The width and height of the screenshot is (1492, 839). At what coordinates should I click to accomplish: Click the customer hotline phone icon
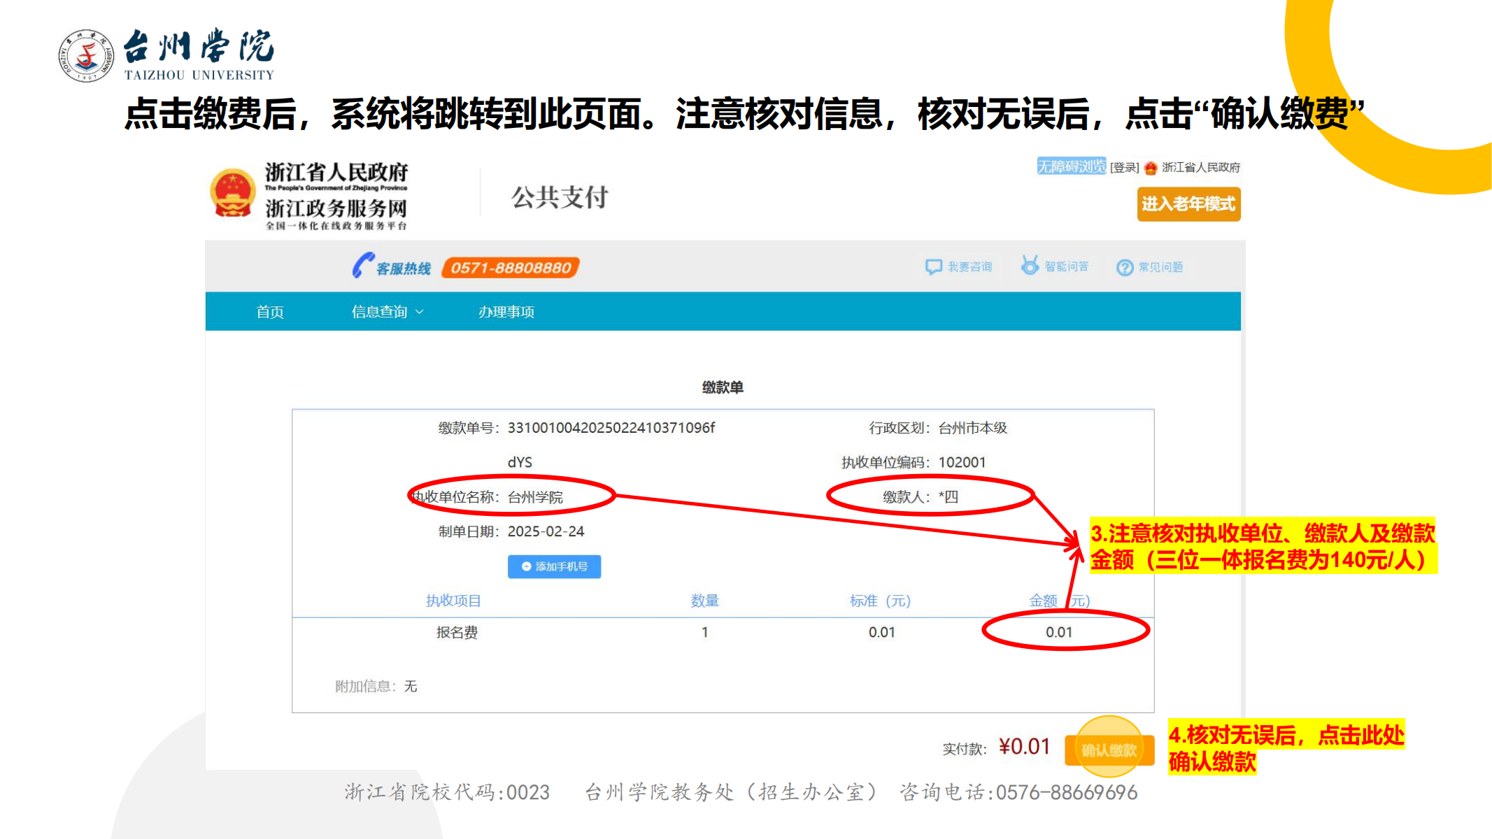pos(363,266)
